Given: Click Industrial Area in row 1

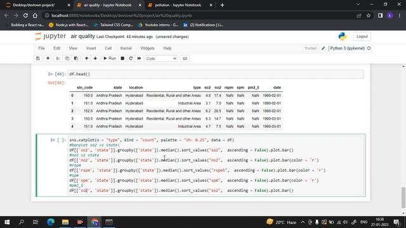Looking at the screenshot, I should (x=189, y=103).
